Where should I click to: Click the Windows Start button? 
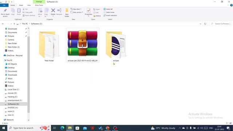tap(3, 128)
